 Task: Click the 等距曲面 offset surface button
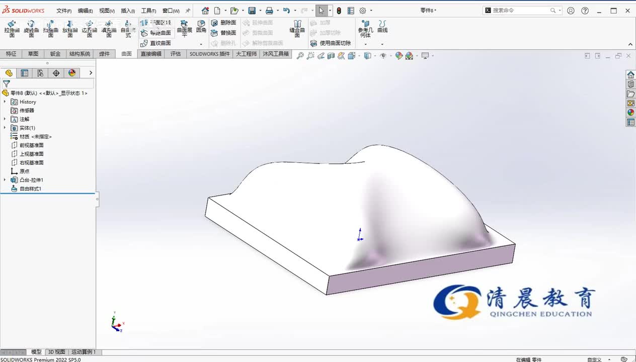coord(156,33)
